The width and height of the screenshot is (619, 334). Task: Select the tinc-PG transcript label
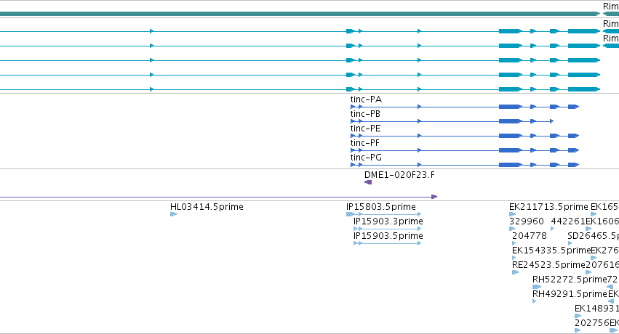coord(366,158)
